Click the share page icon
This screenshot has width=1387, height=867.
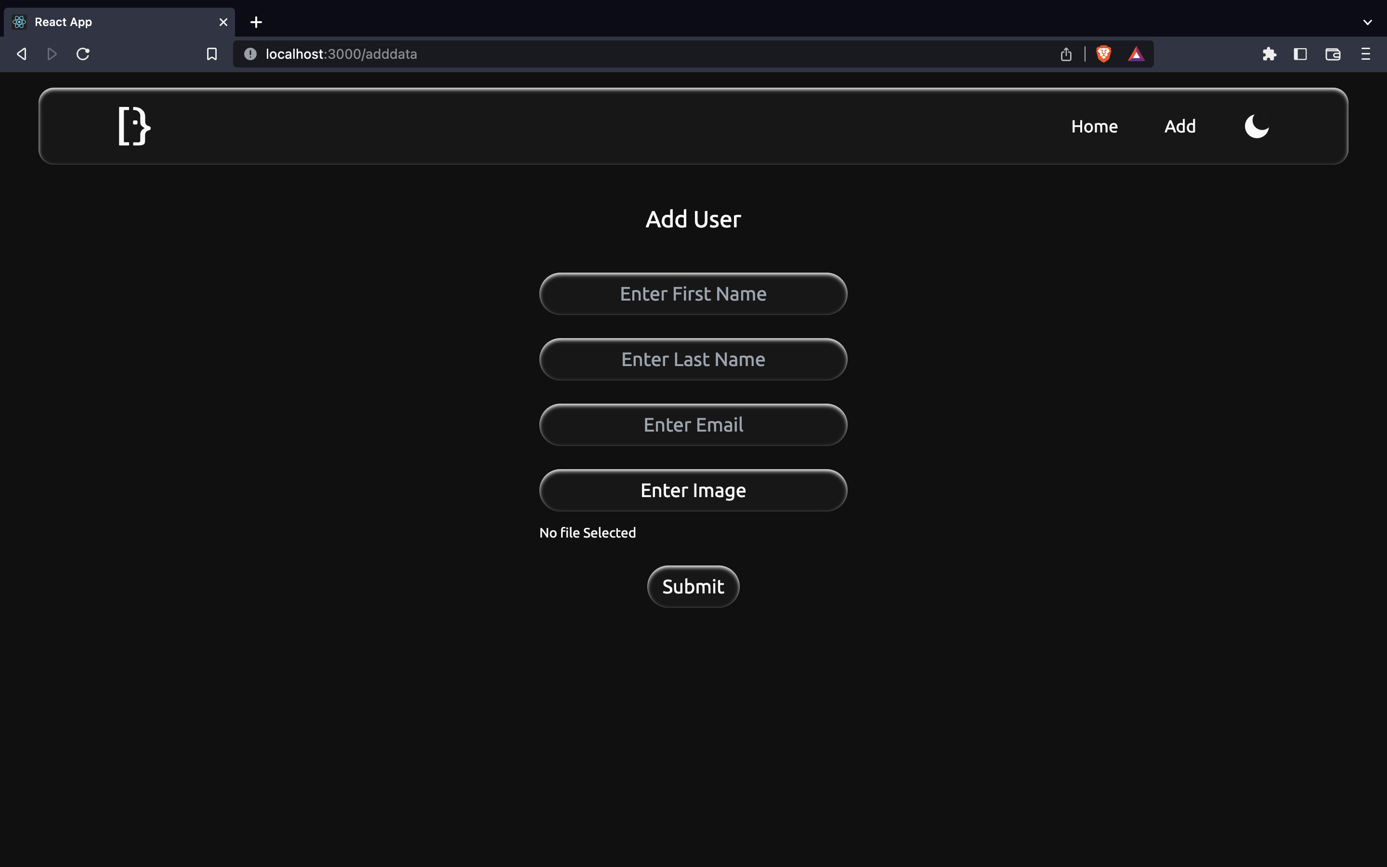pos(1066,53)
